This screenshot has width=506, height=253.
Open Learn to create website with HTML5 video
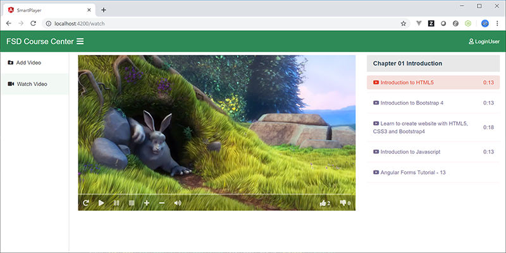click(x=433, y=127)
